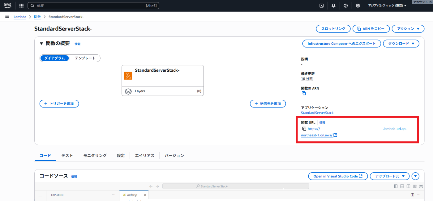Copy the function URL with copy icon
The height and width of the screenshot is (201, 433).
click(x=304, y=129)
